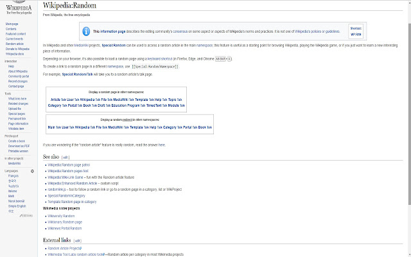Open Related changes tool
Viewport: 411px width, 257px height.
(x=18, y=104)
